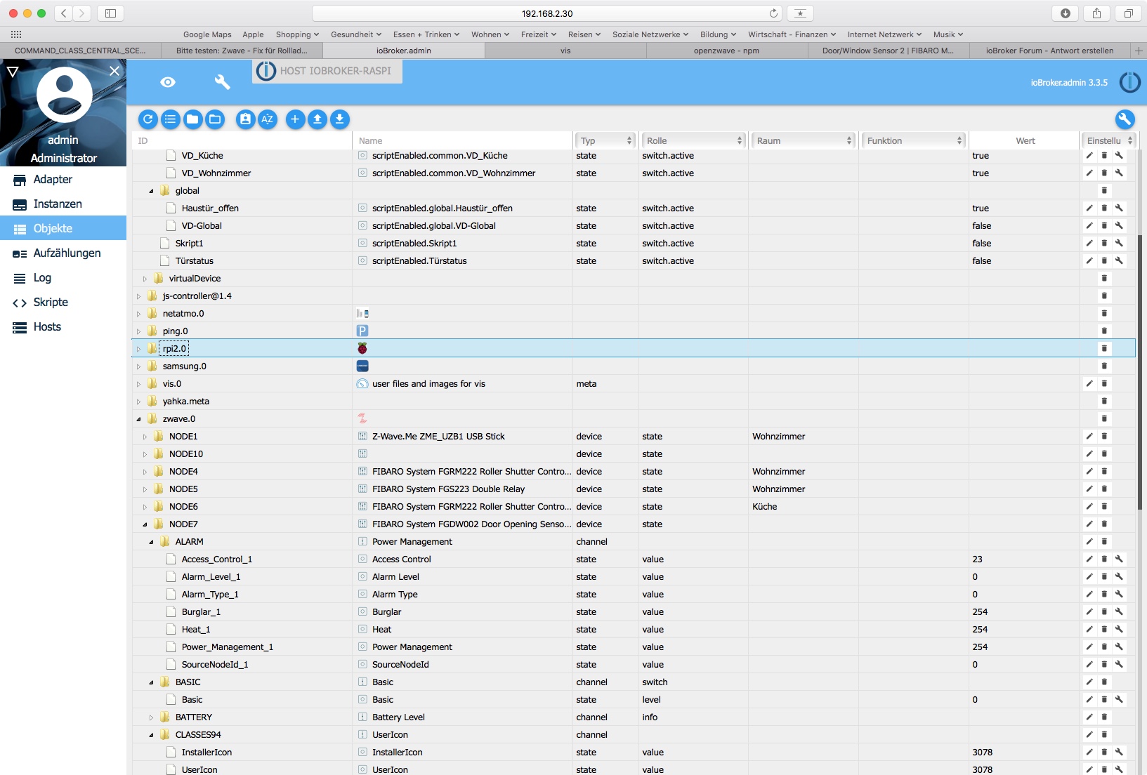Screen dimensions: 1147x775
Task: Open custom settings for Basic state
Action: pyautogui.click(x=1119, y=700)
